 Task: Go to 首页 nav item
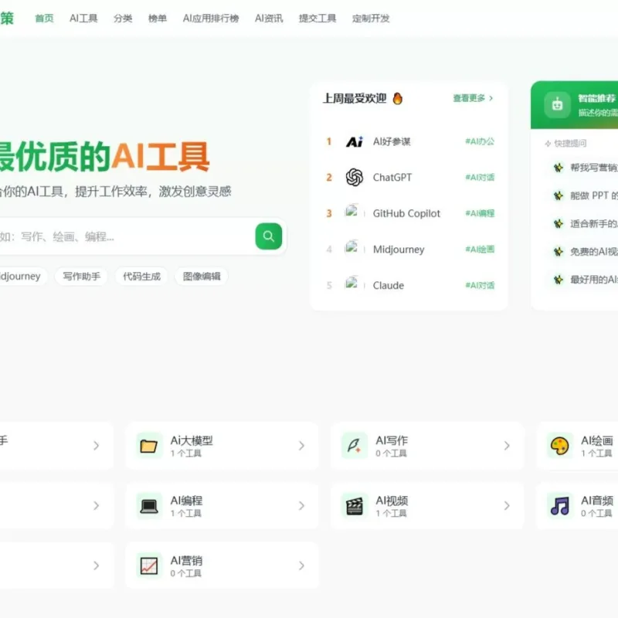[x=44, y=19]
